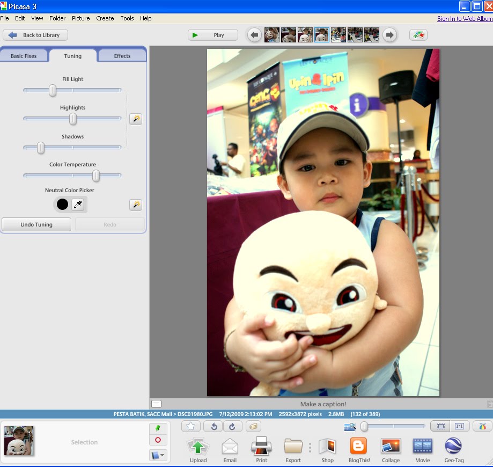Click the Make a caption! field

click(323, 404)
